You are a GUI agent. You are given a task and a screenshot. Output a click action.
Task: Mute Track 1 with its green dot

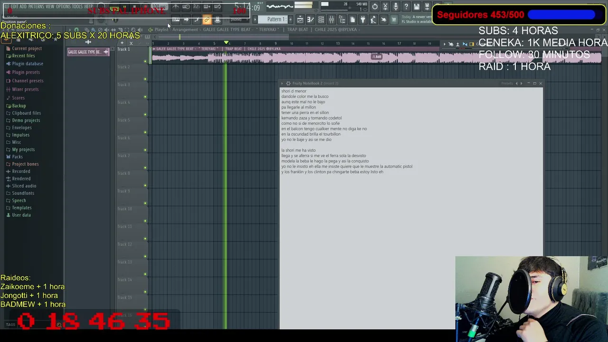(x=145, y=61)
